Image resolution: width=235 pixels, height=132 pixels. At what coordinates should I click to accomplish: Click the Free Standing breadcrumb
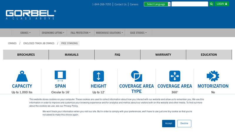(x=69, y=43)
